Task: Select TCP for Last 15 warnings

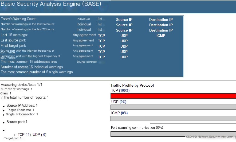Action: coord(101,36)
